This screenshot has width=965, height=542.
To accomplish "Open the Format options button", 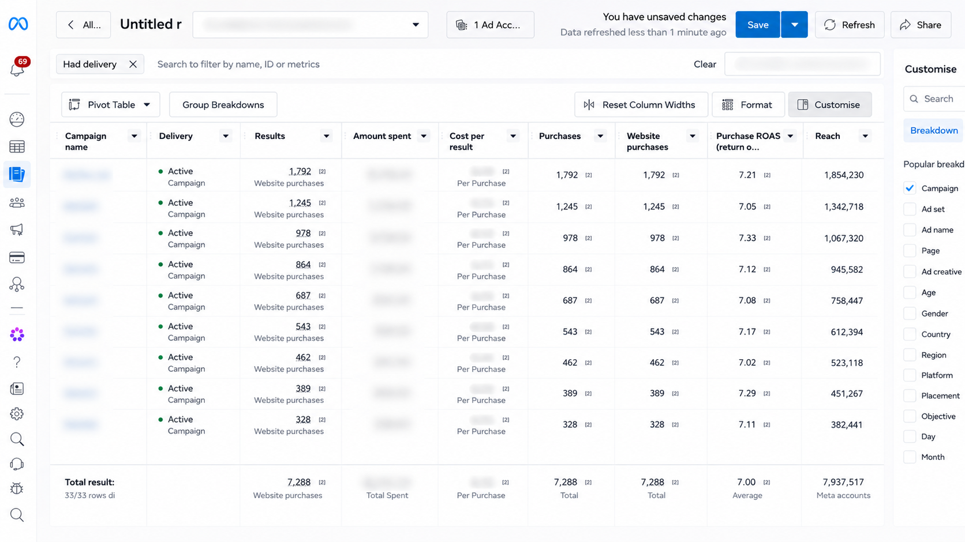I will click(x=748, y=104).
